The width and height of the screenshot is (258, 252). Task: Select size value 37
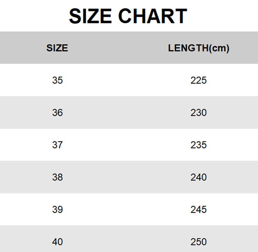click(57, 145)
